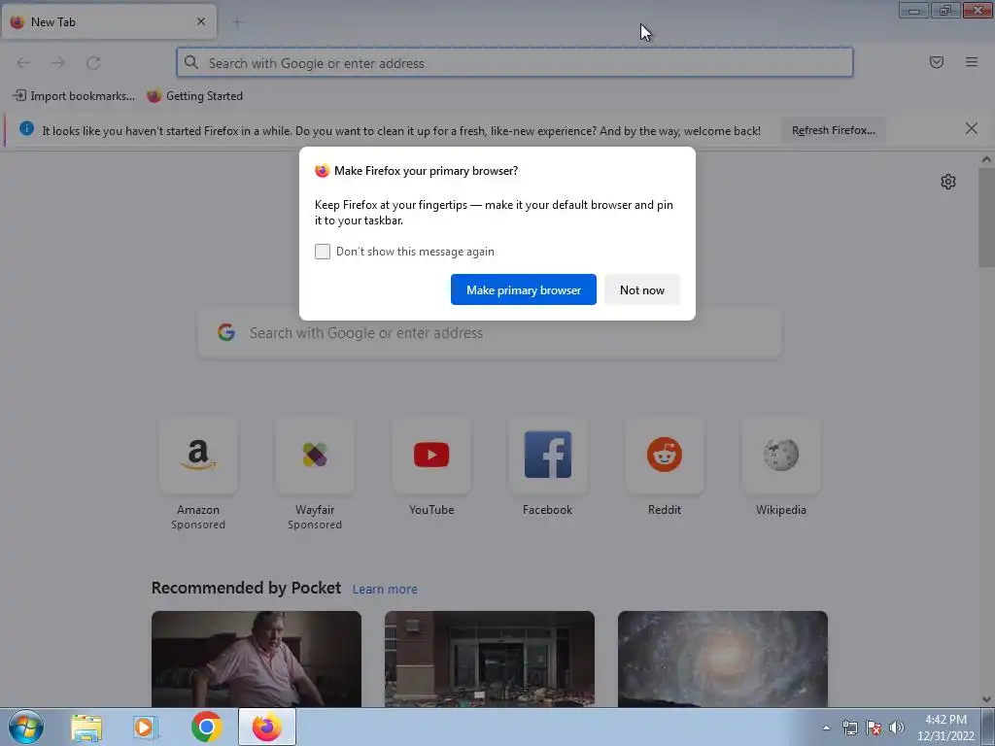This screenshot has width=995, height=746.
Task: Open the Learn more Pocket link
Action: point(385,590)
